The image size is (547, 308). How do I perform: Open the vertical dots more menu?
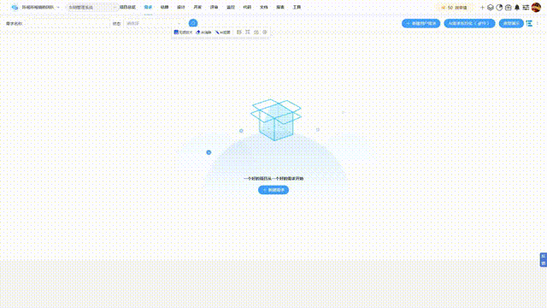[x=538, y=23]
